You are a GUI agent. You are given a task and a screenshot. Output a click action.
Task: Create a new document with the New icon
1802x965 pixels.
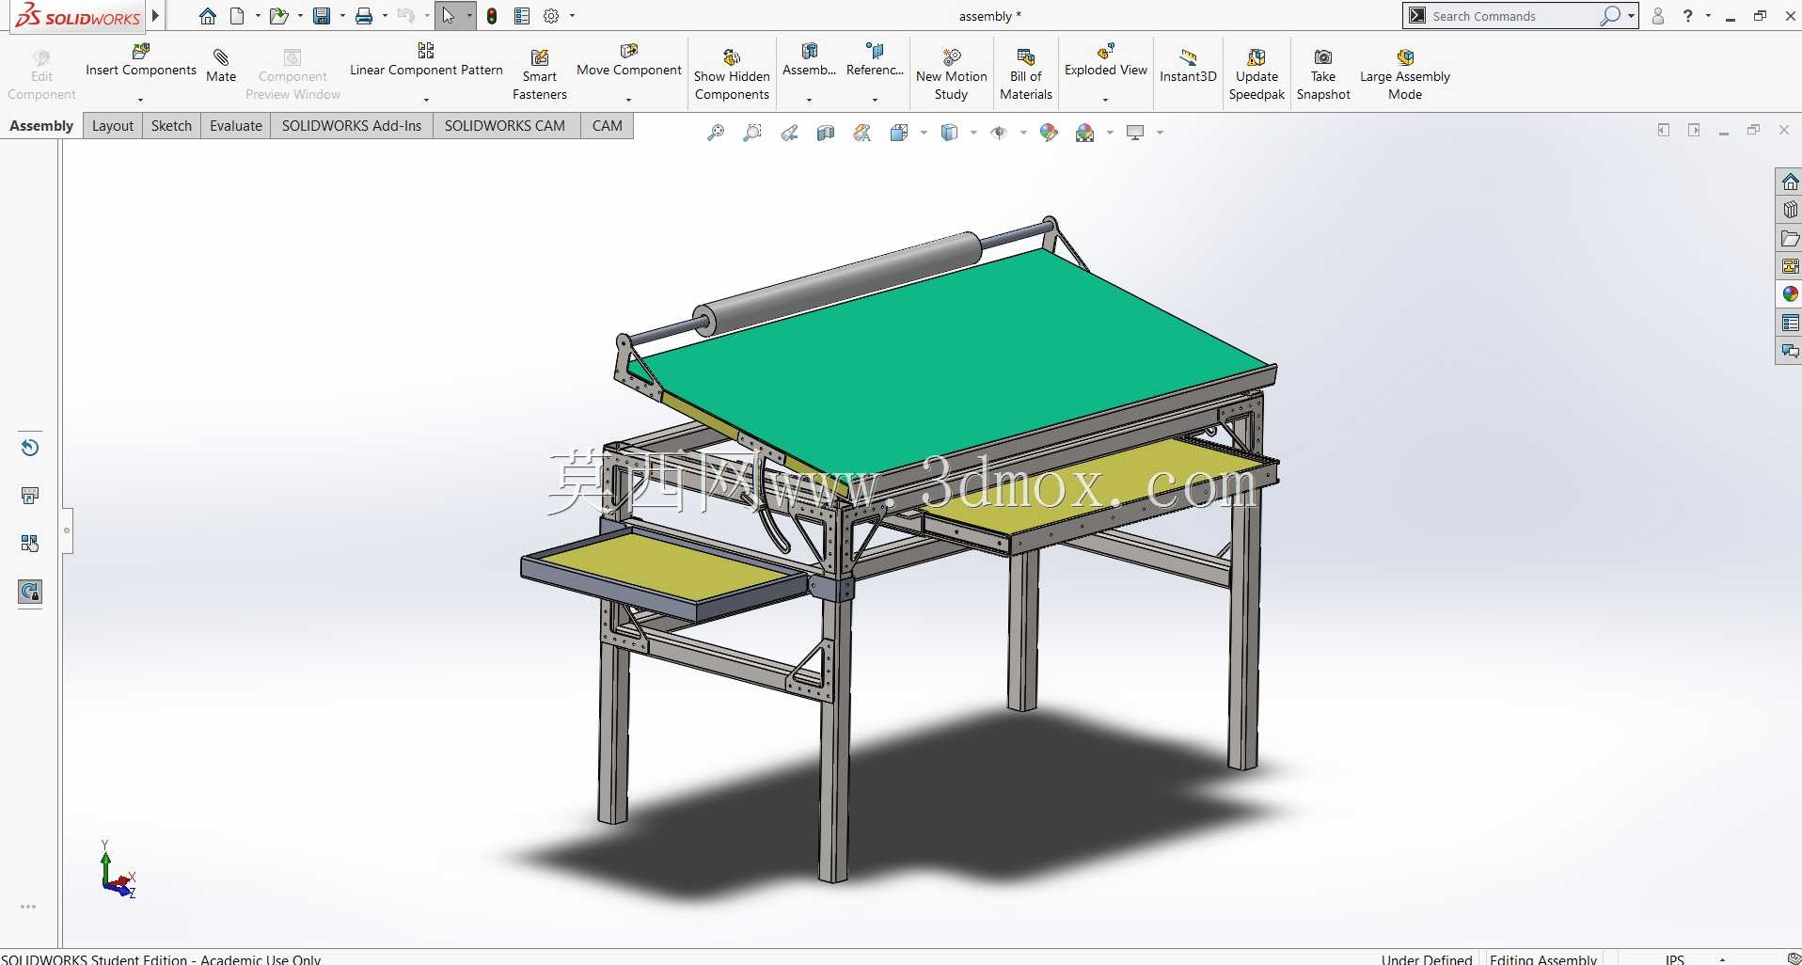coord(237,16)
